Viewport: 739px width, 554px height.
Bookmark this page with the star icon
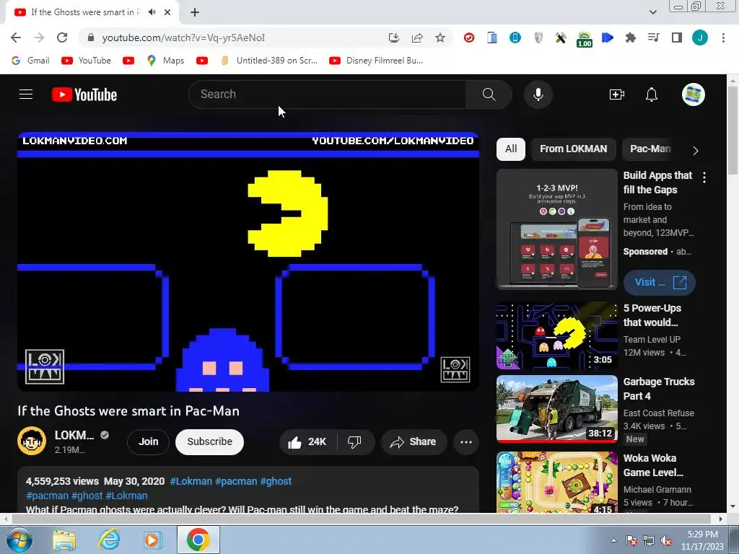(440, 38)
